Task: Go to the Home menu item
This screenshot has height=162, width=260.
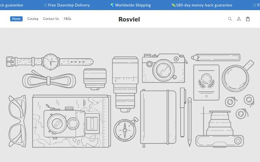Action: click(16, 19)
